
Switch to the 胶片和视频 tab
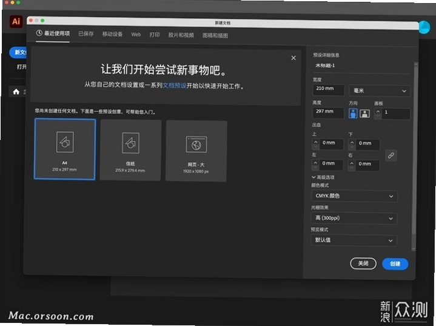[x=181, y=35]
